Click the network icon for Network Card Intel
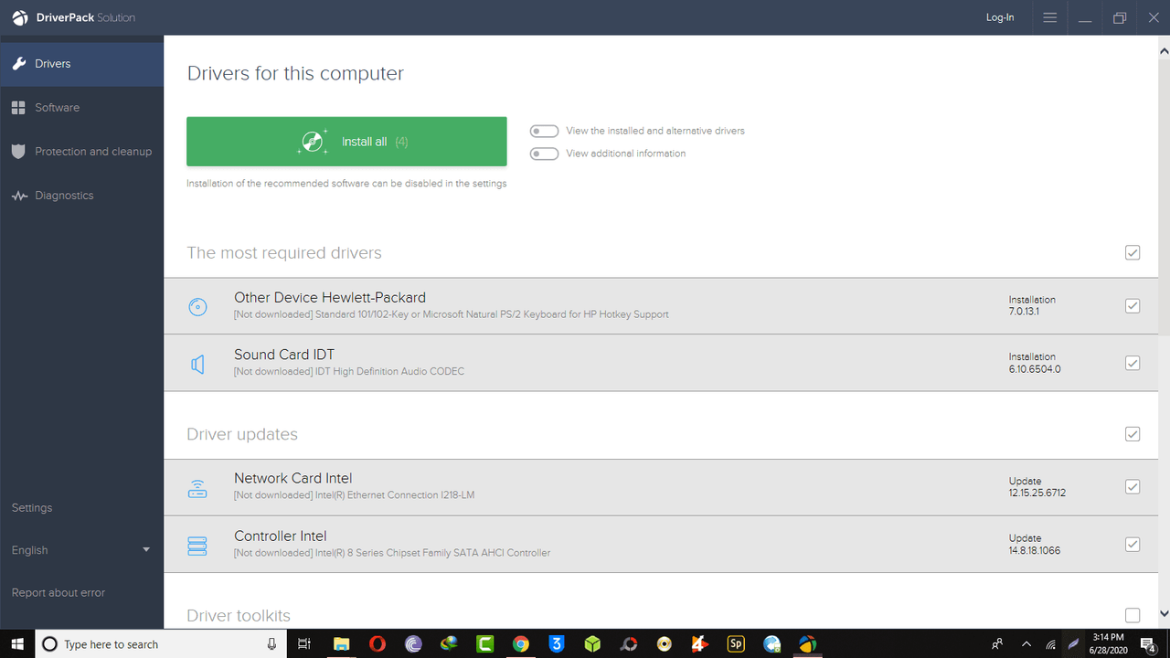This screenshot has width=1170, height=658. point(197,488)
